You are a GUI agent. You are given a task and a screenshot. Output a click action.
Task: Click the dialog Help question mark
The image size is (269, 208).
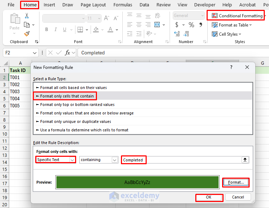click(231, 67)
